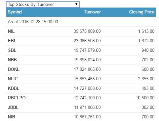The height and width of the screenshot is (121, 159).
Task: Open the EBL stock symbol
Action: [x=12, y=41]
